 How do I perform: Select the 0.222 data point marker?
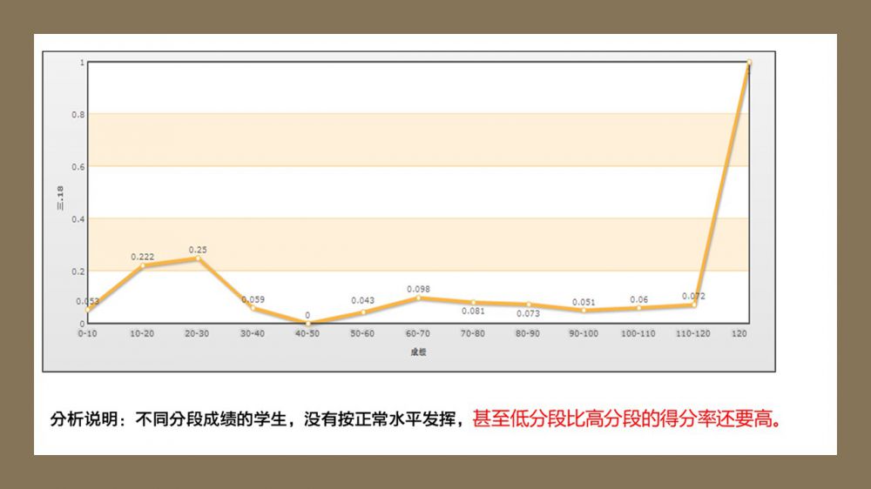click(143, 265)
